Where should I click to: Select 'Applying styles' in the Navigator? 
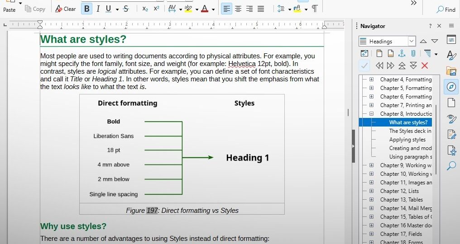pyautogui.click(x=407, y=140)
